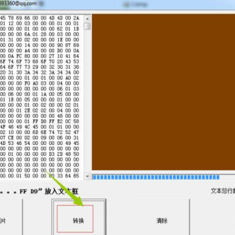Image resolution: width=235 pixels, height=235 pixels.
Task: Click the 转换 convert button
Action: click(x=78, y=217)
